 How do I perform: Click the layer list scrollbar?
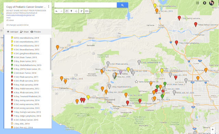point(51,54)
